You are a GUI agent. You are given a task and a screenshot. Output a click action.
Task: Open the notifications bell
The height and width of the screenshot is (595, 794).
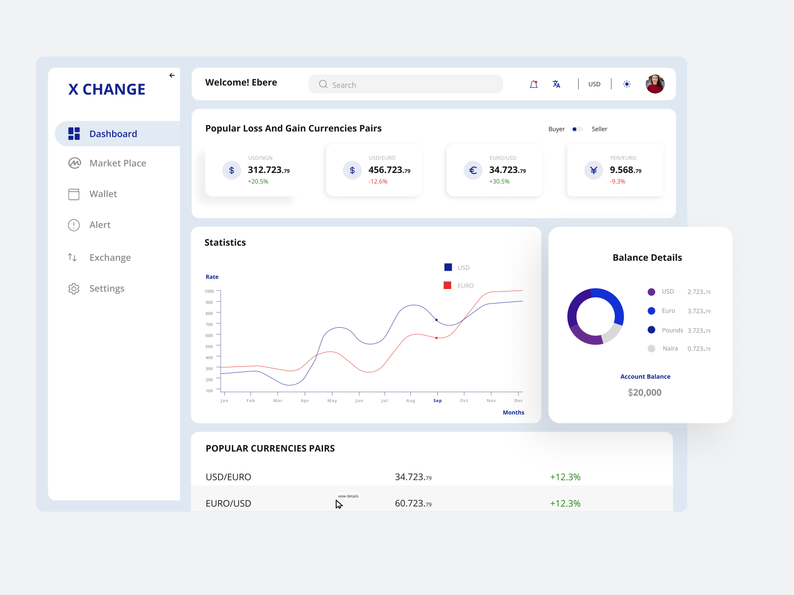[533, 84]
